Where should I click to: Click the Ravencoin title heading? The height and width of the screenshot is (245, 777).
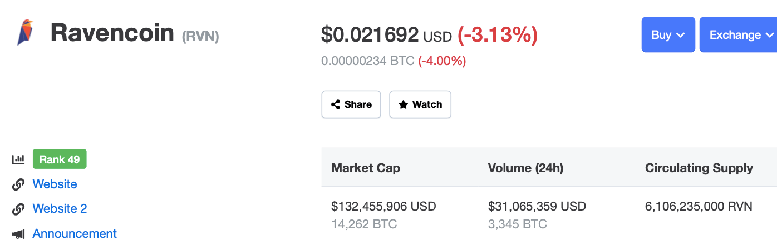point(112,33)
